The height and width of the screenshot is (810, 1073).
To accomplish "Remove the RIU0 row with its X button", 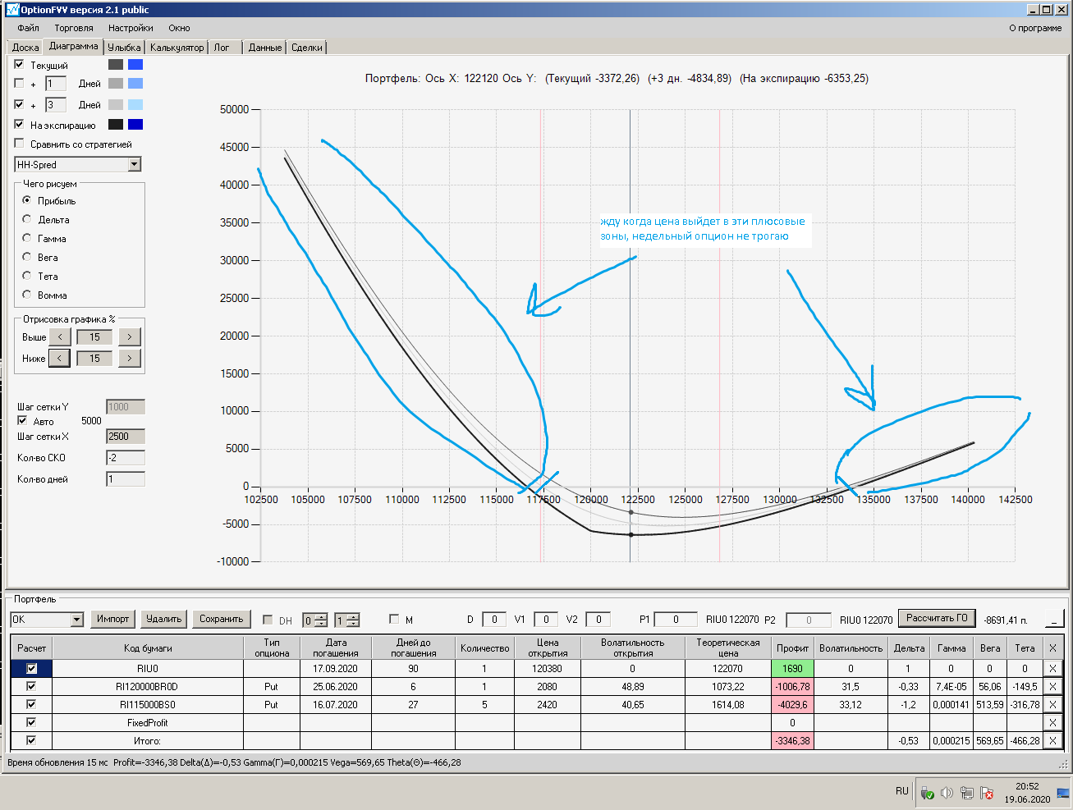I will pyautogui.click(x=1052, y=668).
